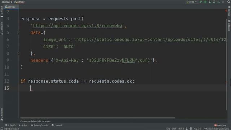Run the extra configuration with play icon
The height and width of the screenshot is (130, 231).
[201, 2]
